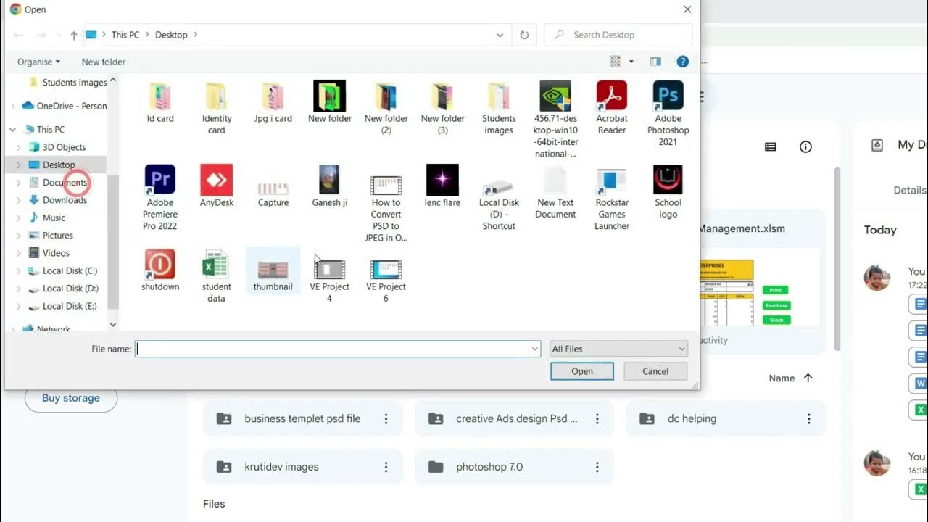Screen dimensions: 928x522
Task: Select the student data Excel file
Action: [217, 276]
